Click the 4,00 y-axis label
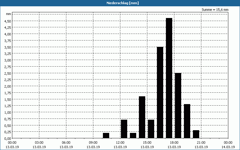Screen dimensions: 240x150 [8, 34]
